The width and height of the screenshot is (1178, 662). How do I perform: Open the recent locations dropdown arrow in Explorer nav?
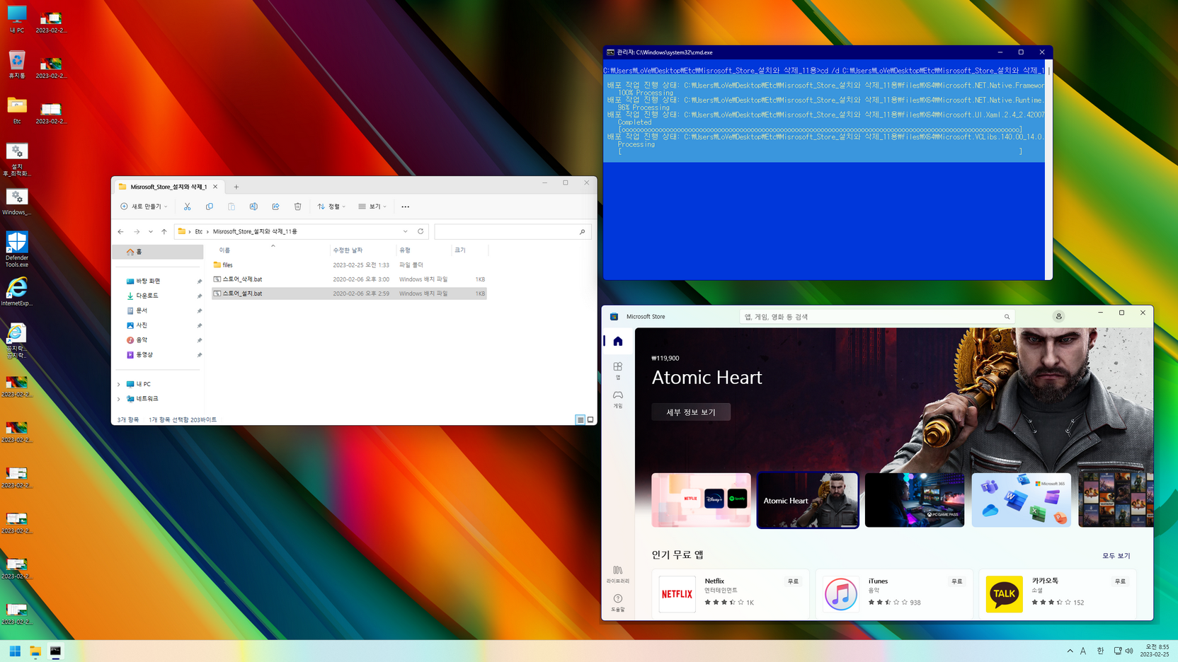pyautogui.click(x=151, y=231)
